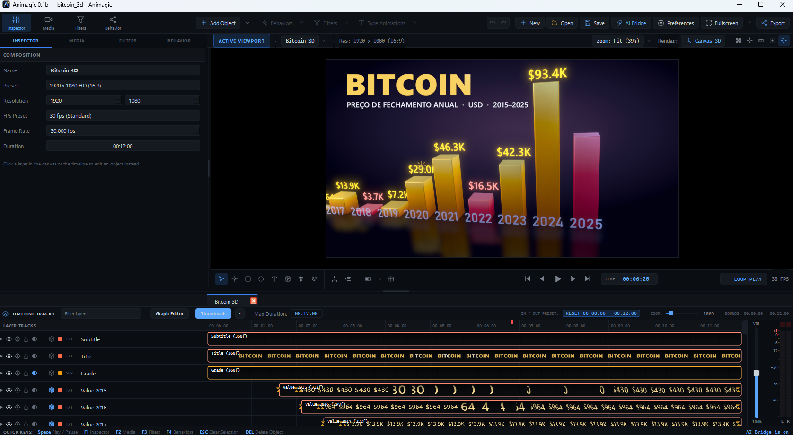The image size is (793, 435).
Task: Open the Preset 1920 x 1080 HD dropdown
Action: pyautogui.click(x=123, y=86)
